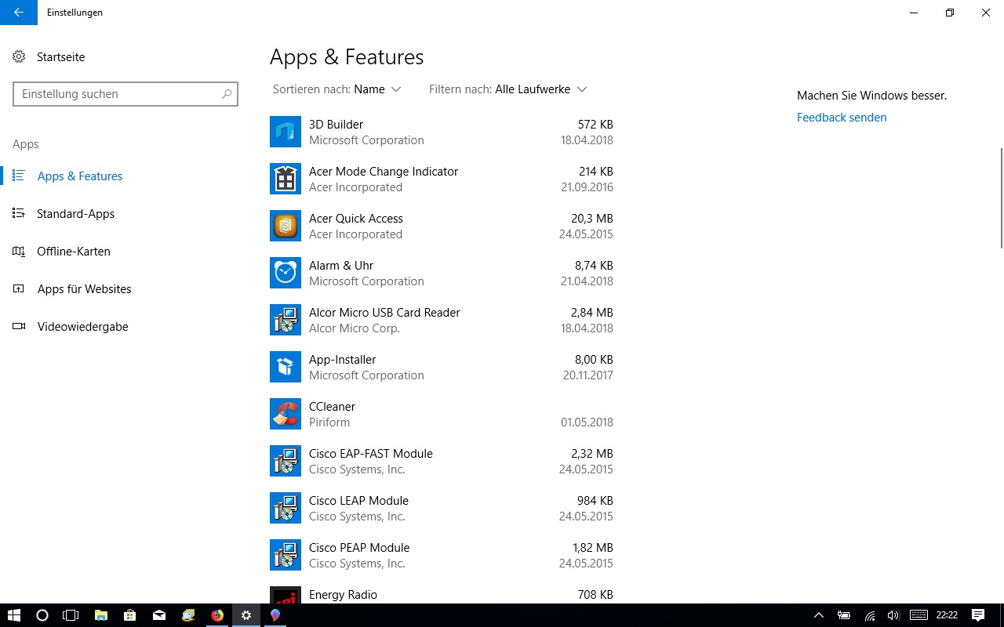Click the volume speaker tray icon
The height and width of the screenshot is (627, 1004).
[x=893, y=615]
